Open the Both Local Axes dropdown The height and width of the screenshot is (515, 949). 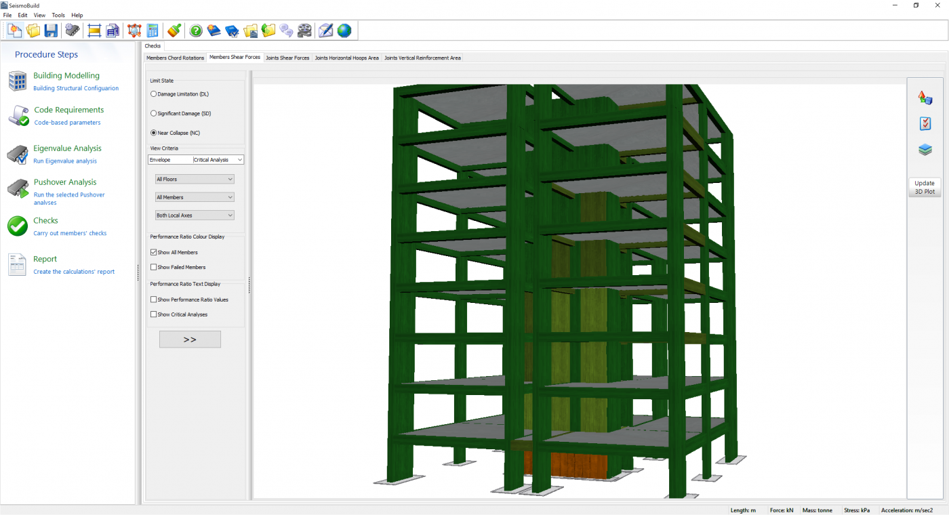point(195,215)
